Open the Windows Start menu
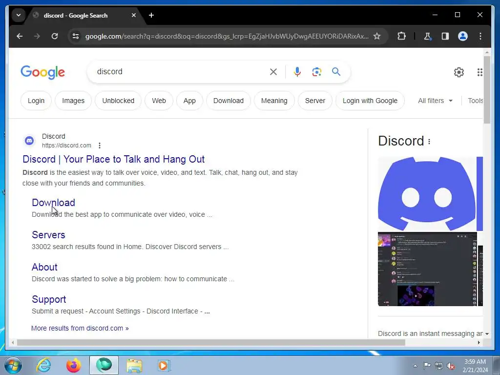The height and width of the screenshot is (375, 500). click(13, 365)
